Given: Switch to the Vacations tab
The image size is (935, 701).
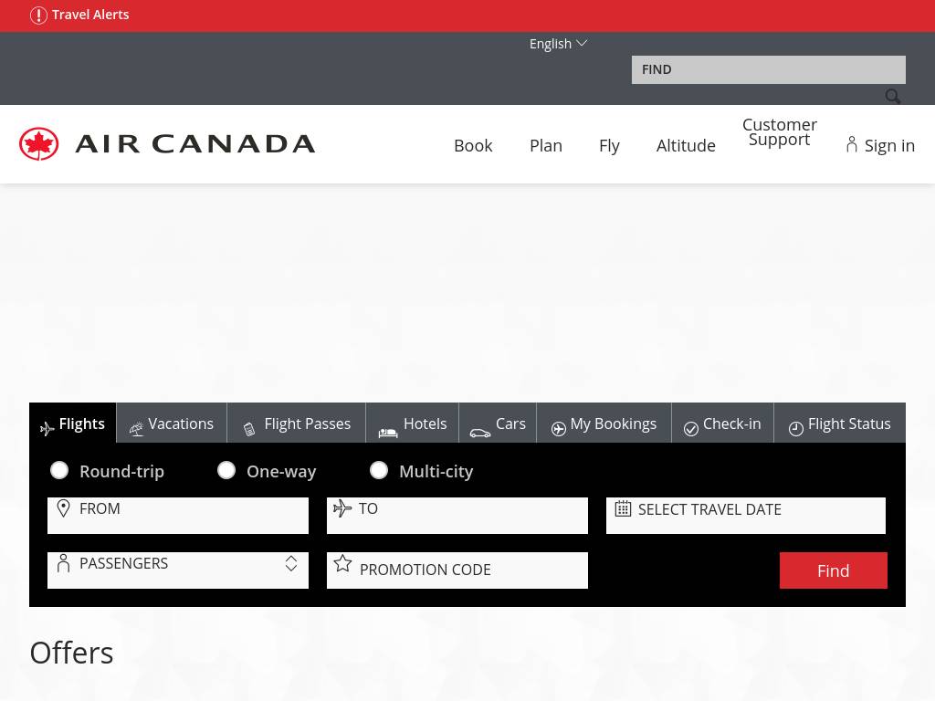Looking at the screenshot, I should (171, 424).
